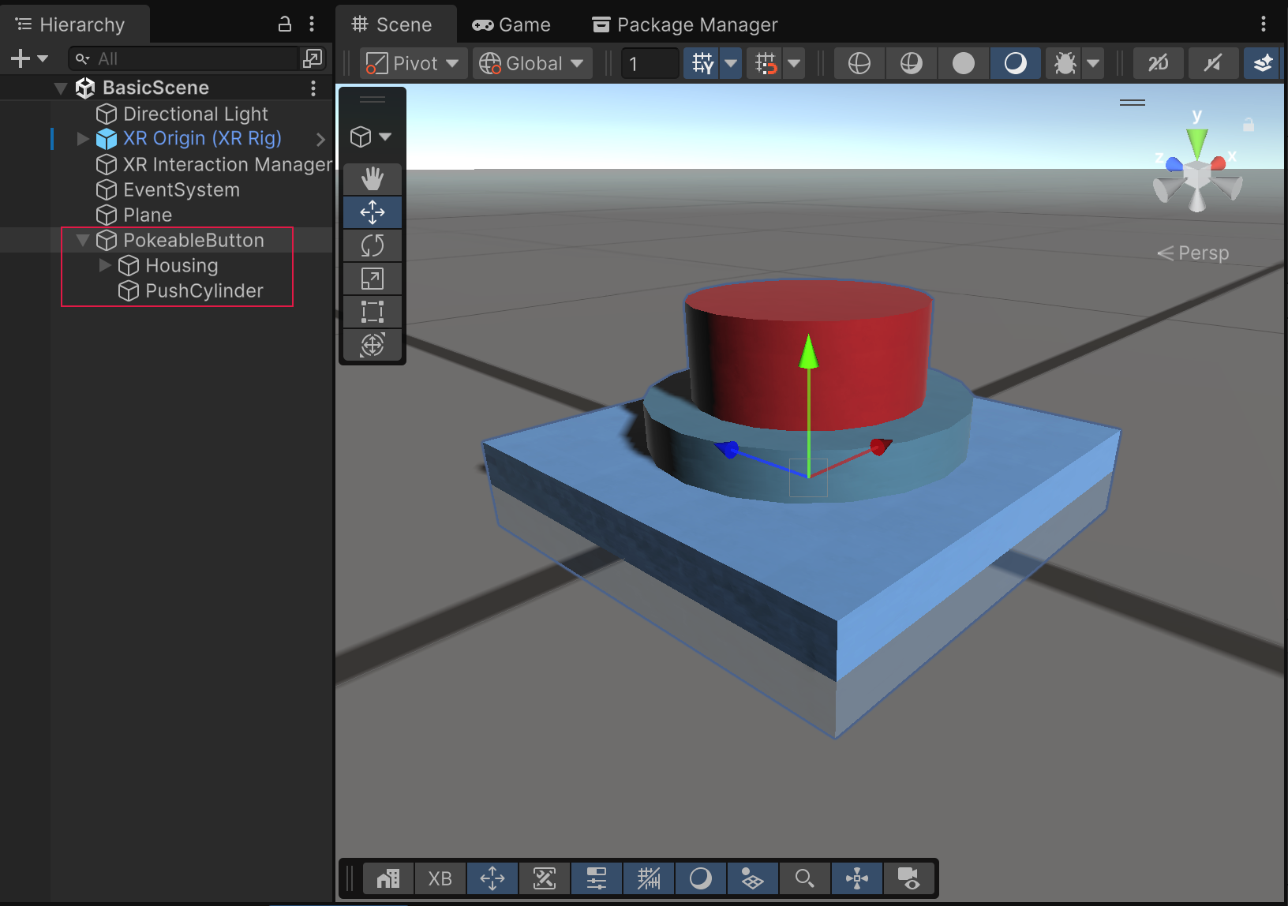
Task: Click the search magnifier in bottom overlay
Action: click(x=805, y=878)
